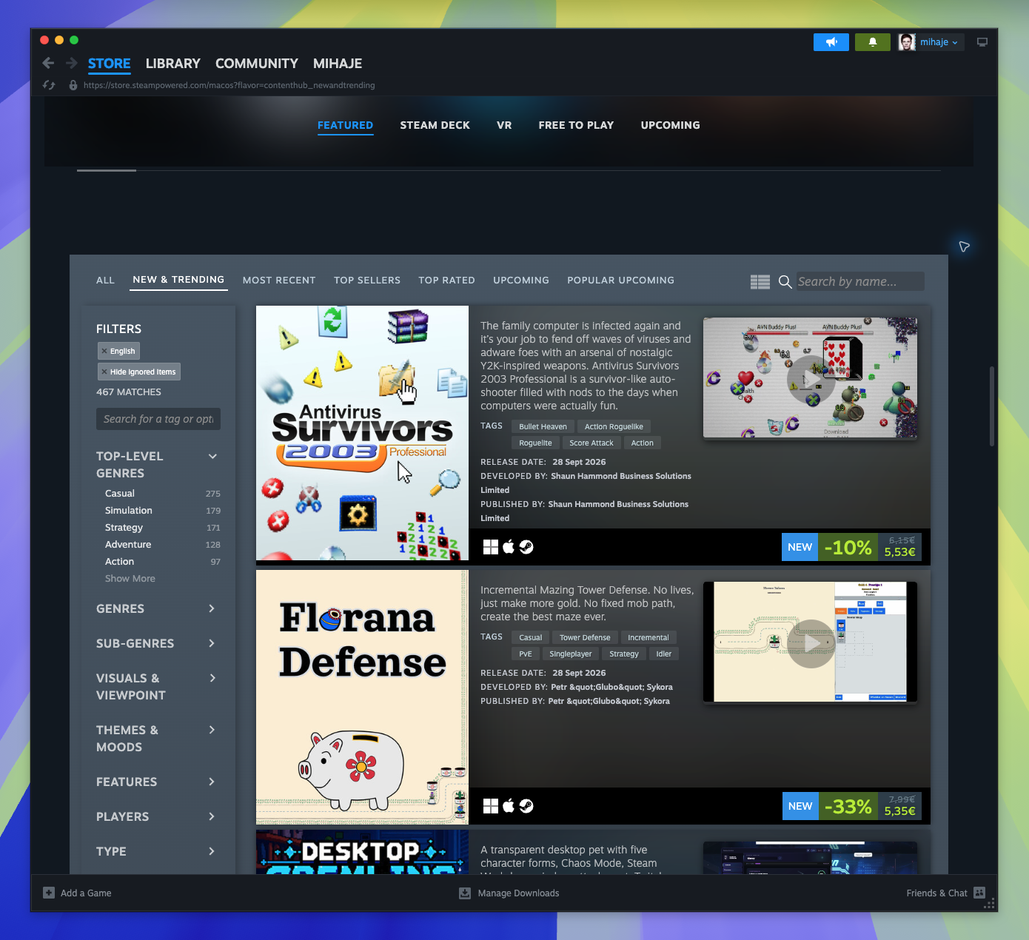Expand the Features filter section
Image resolution: width=1029 pixels, height=940 pixels.
coord(212,782)
